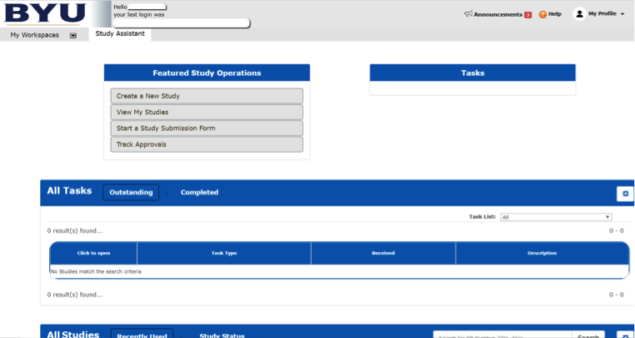Expand the My Profile menu arrow

coord(622,14)
